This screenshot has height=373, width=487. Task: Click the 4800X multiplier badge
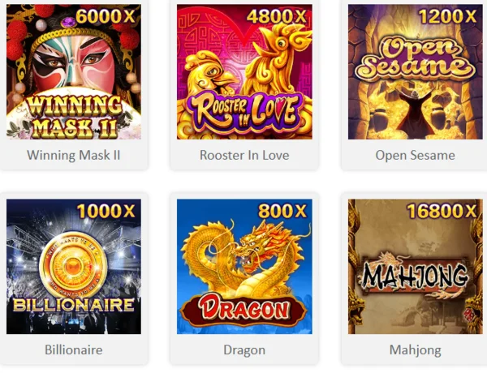277,16
